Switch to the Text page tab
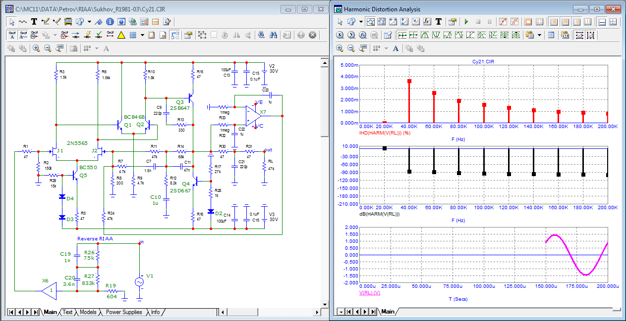This screenshot has height=321, width=626. [67, 312]
